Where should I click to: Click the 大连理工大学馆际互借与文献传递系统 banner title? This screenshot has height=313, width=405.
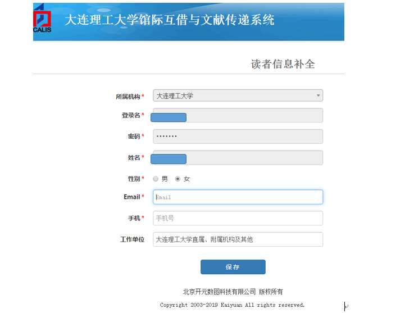pos(169,20)
